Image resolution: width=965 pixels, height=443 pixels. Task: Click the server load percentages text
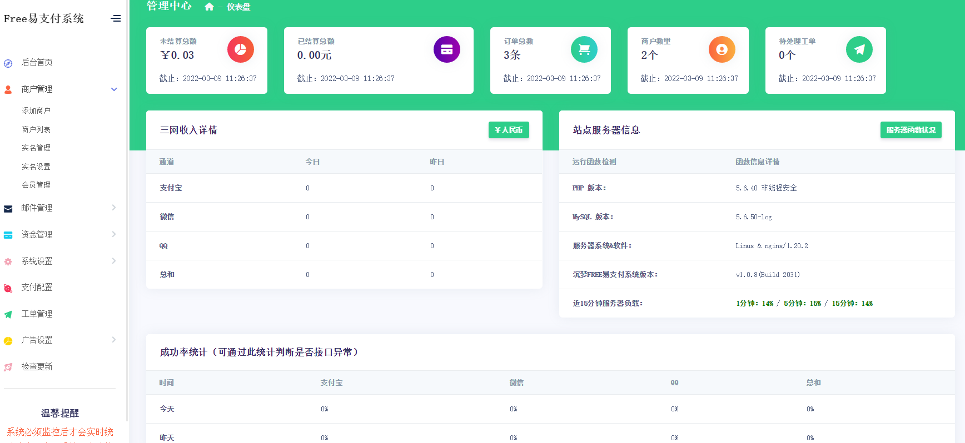coord(804,304)
